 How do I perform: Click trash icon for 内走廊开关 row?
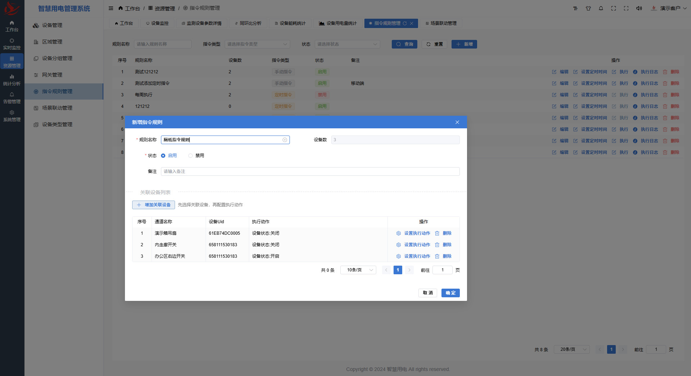coord(437,245)
